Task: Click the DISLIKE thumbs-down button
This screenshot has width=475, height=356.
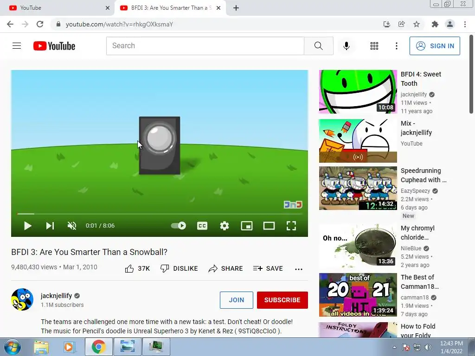Action: click(179, 268)
